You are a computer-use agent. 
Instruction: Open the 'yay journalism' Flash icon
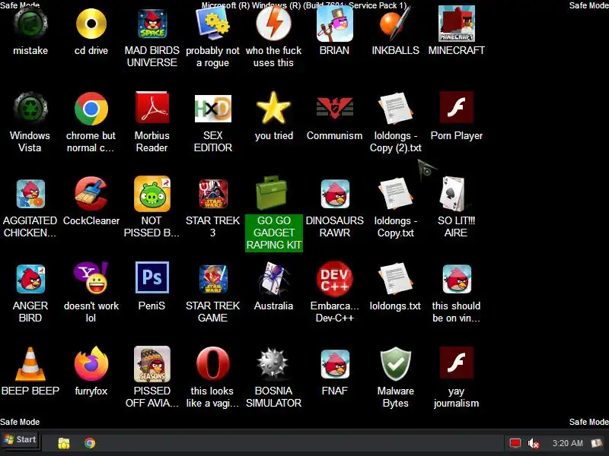tap(456, 363)
